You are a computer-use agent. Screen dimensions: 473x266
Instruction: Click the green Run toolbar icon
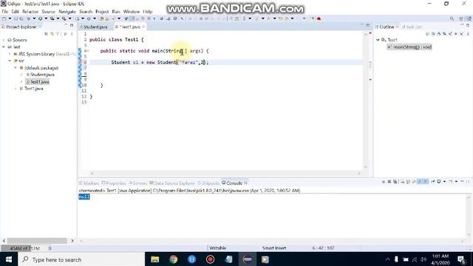40,18
